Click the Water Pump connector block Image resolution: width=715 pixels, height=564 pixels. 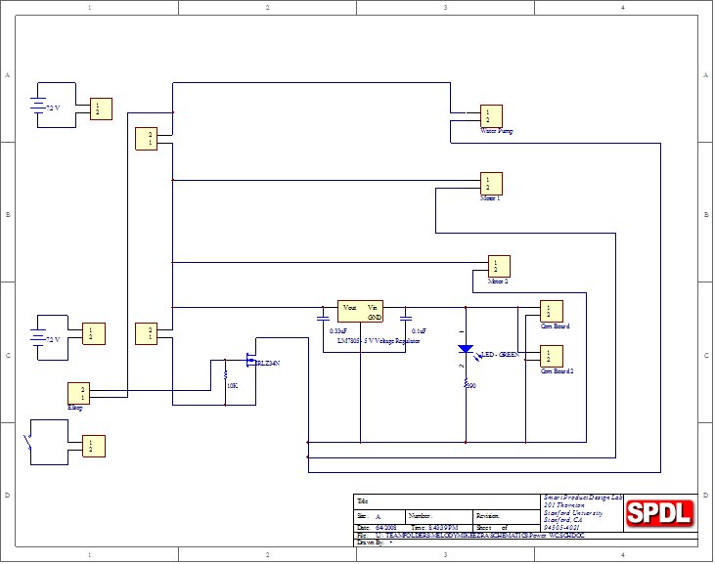click(490, 115)
